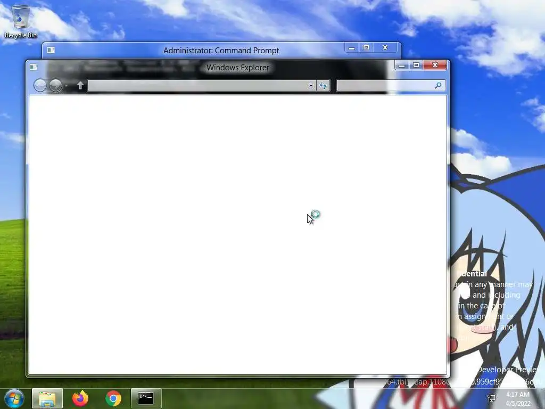Screen dimensions: 545x409
Task: Minimize the Windows Explorer window
Action: click(x=402, y=65)
